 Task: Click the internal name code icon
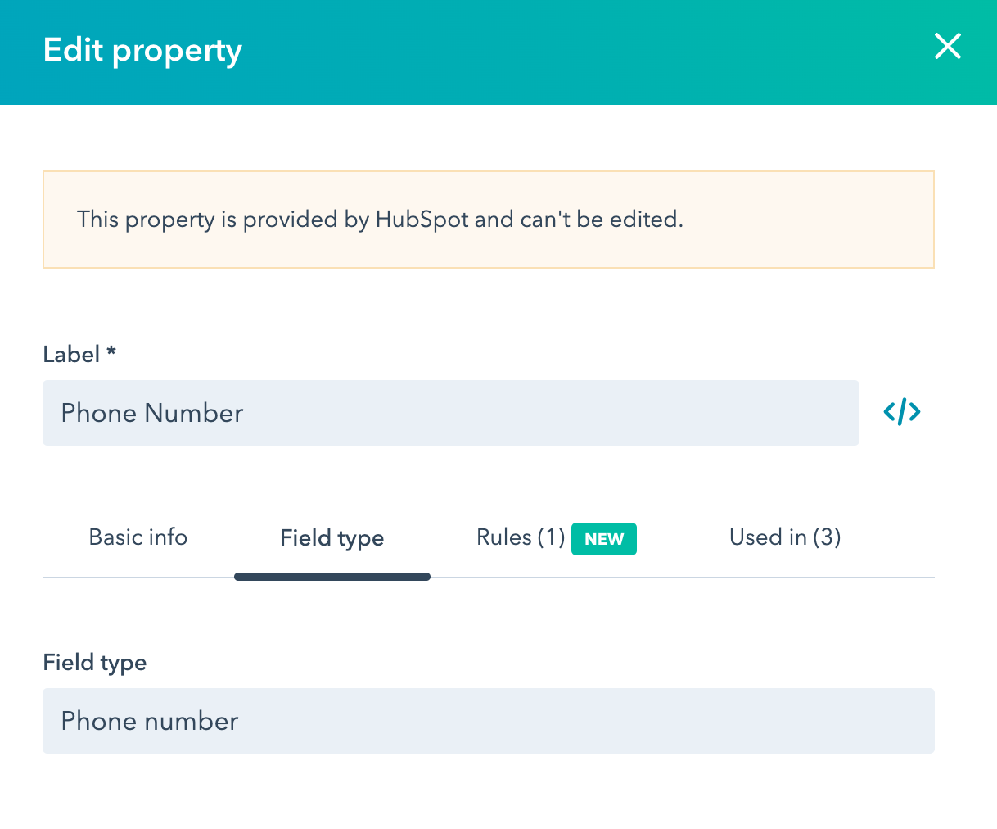click(902, 412)
